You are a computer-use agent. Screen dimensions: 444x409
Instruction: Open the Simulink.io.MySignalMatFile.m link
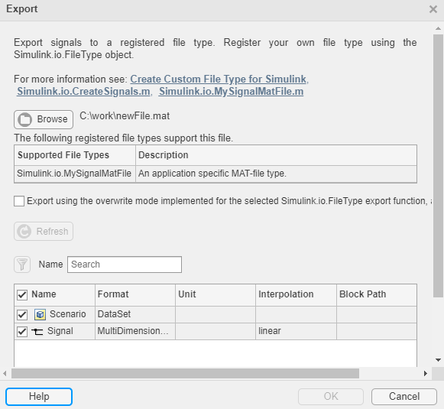231,91
